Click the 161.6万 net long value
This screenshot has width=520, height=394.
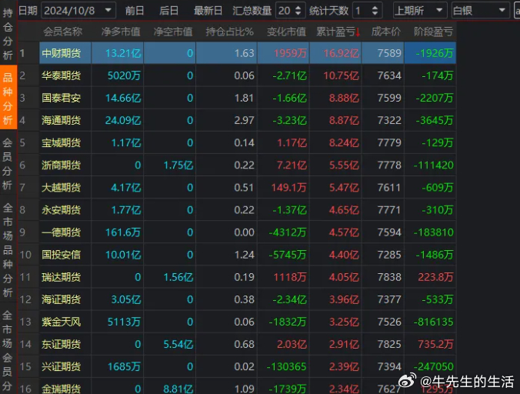(123, 232)
